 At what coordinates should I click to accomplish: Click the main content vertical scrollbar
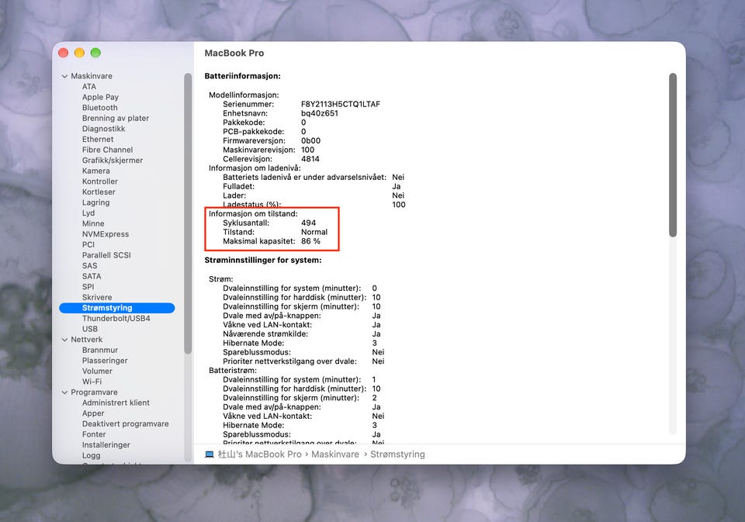point(672,155)
